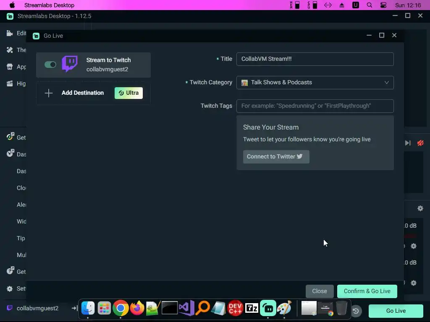Click the Editor icon in the left sidebar
This screenshot has width=430, height=322.
click(10, 33)
